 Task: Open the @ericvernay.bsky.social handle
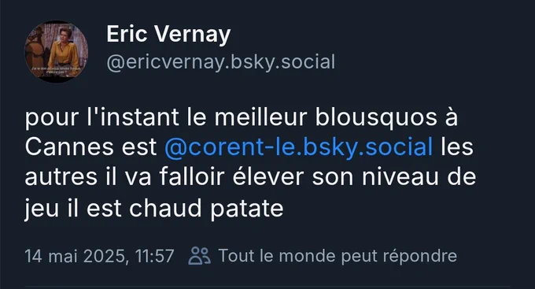pyautogui.click(x=221, y=62)
